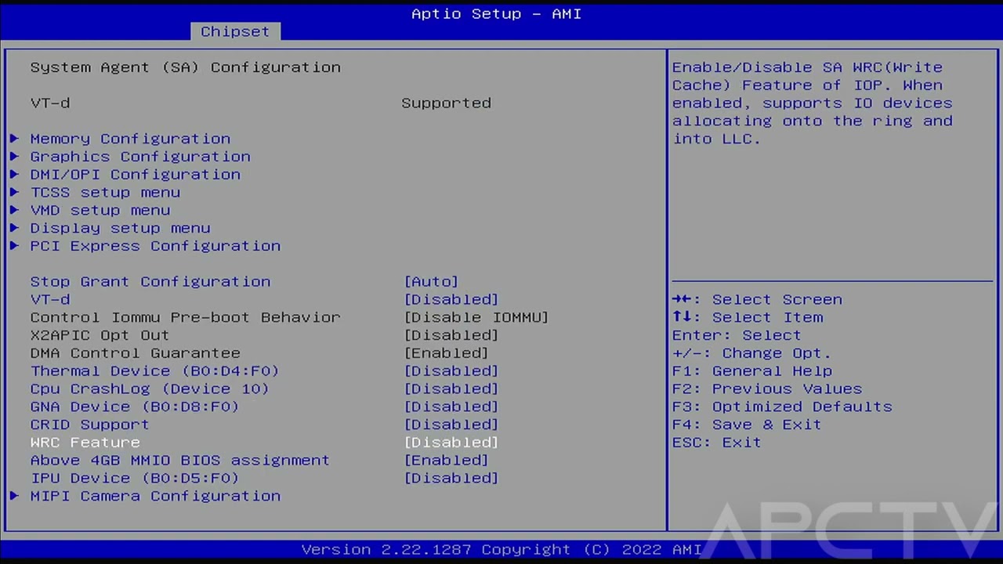Click +/-: Change Opt. hint
The image size is (1003, 564).
click(751, 353)
